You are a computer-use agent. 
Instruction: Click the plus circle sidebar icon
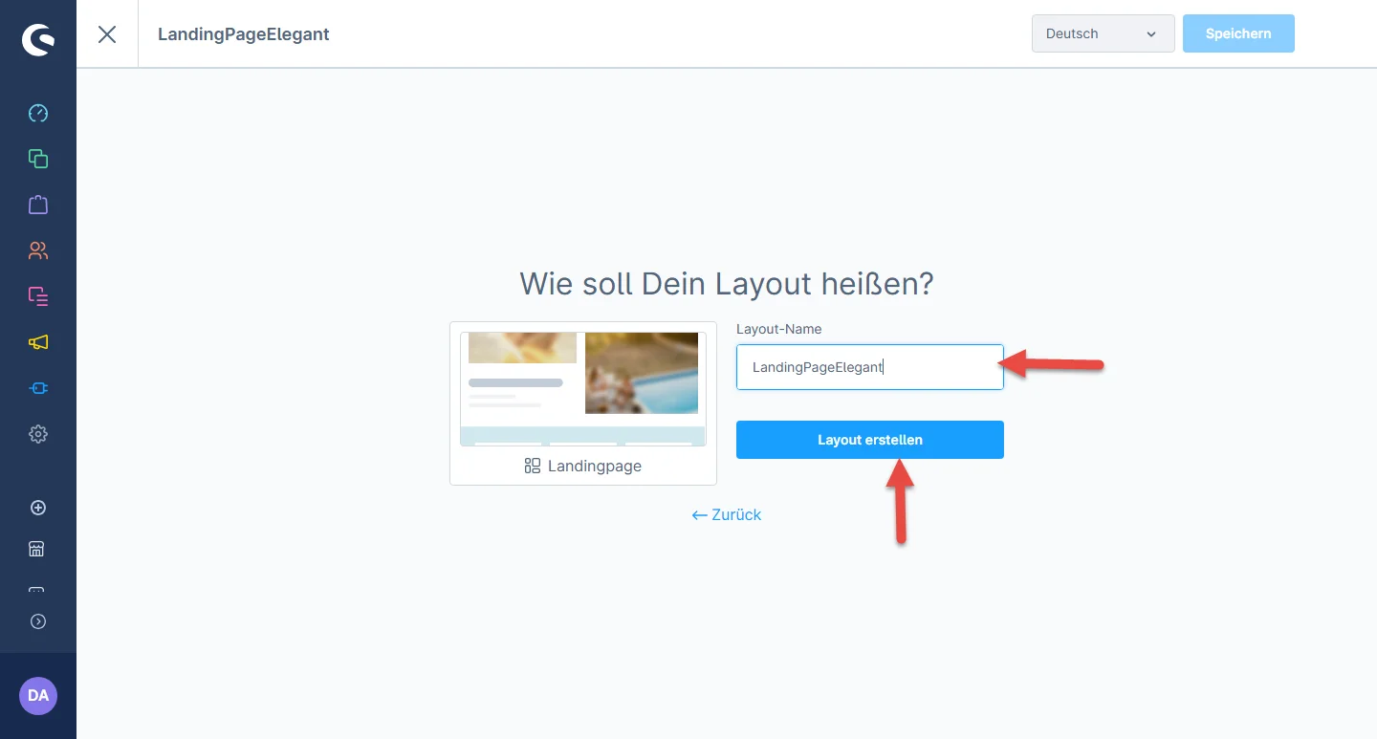[x=38, y=508]
